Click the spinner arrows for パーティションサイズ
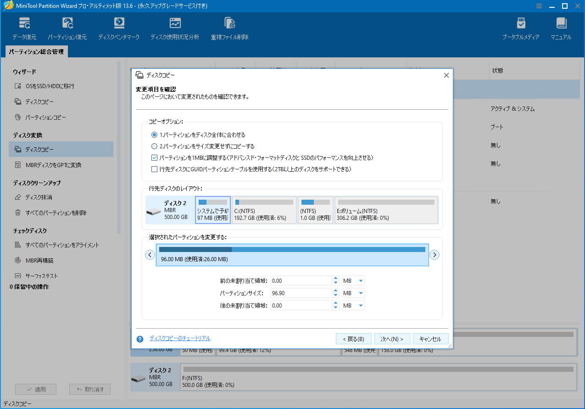Screen dimensions: 585x409 pos(335,293)
